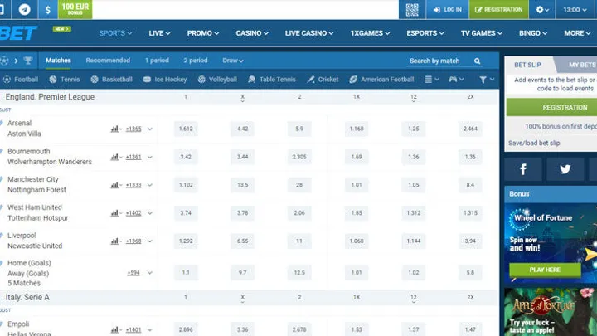Switch to the 1 period tab
597x336 pixels.
(157, 61)
